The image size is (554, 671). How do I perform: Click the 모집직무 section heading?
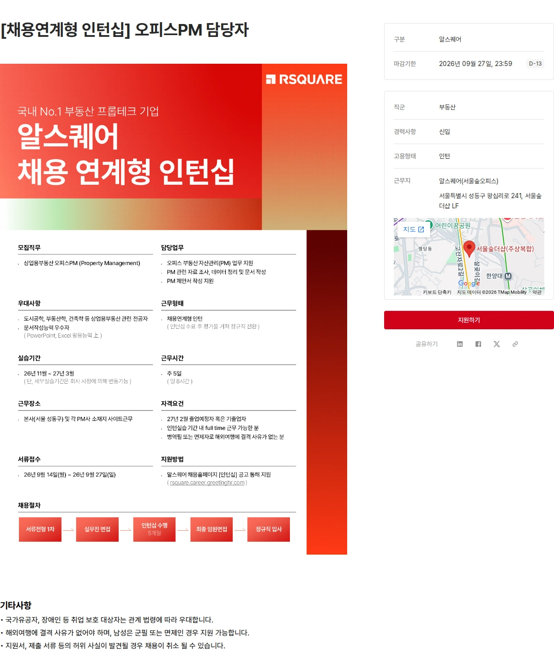[29, 248]
